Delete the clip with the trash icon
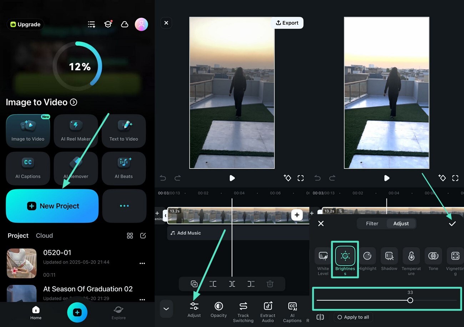The image size is (464, 327). pyautogui.click(x=270, y=284)
